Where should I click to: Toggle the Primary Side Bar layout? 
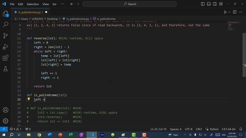[203, 4]
